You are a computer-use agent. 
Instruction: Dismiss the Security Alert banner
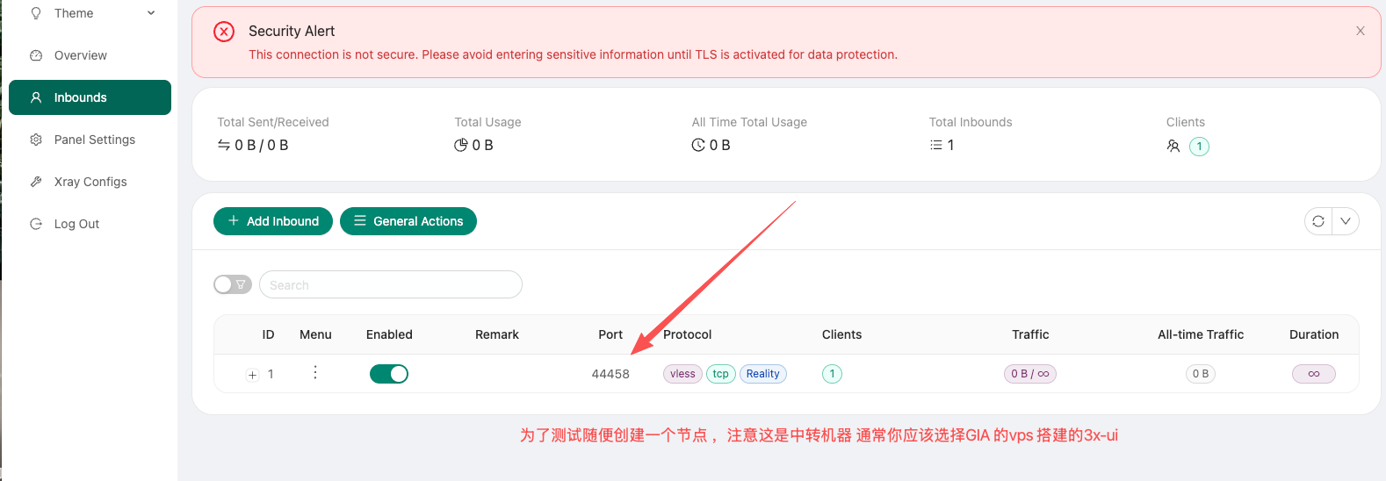1360,31
